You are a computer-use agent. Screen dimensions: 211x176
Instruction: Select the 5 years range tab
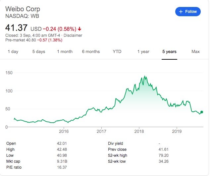pos(169,52)
